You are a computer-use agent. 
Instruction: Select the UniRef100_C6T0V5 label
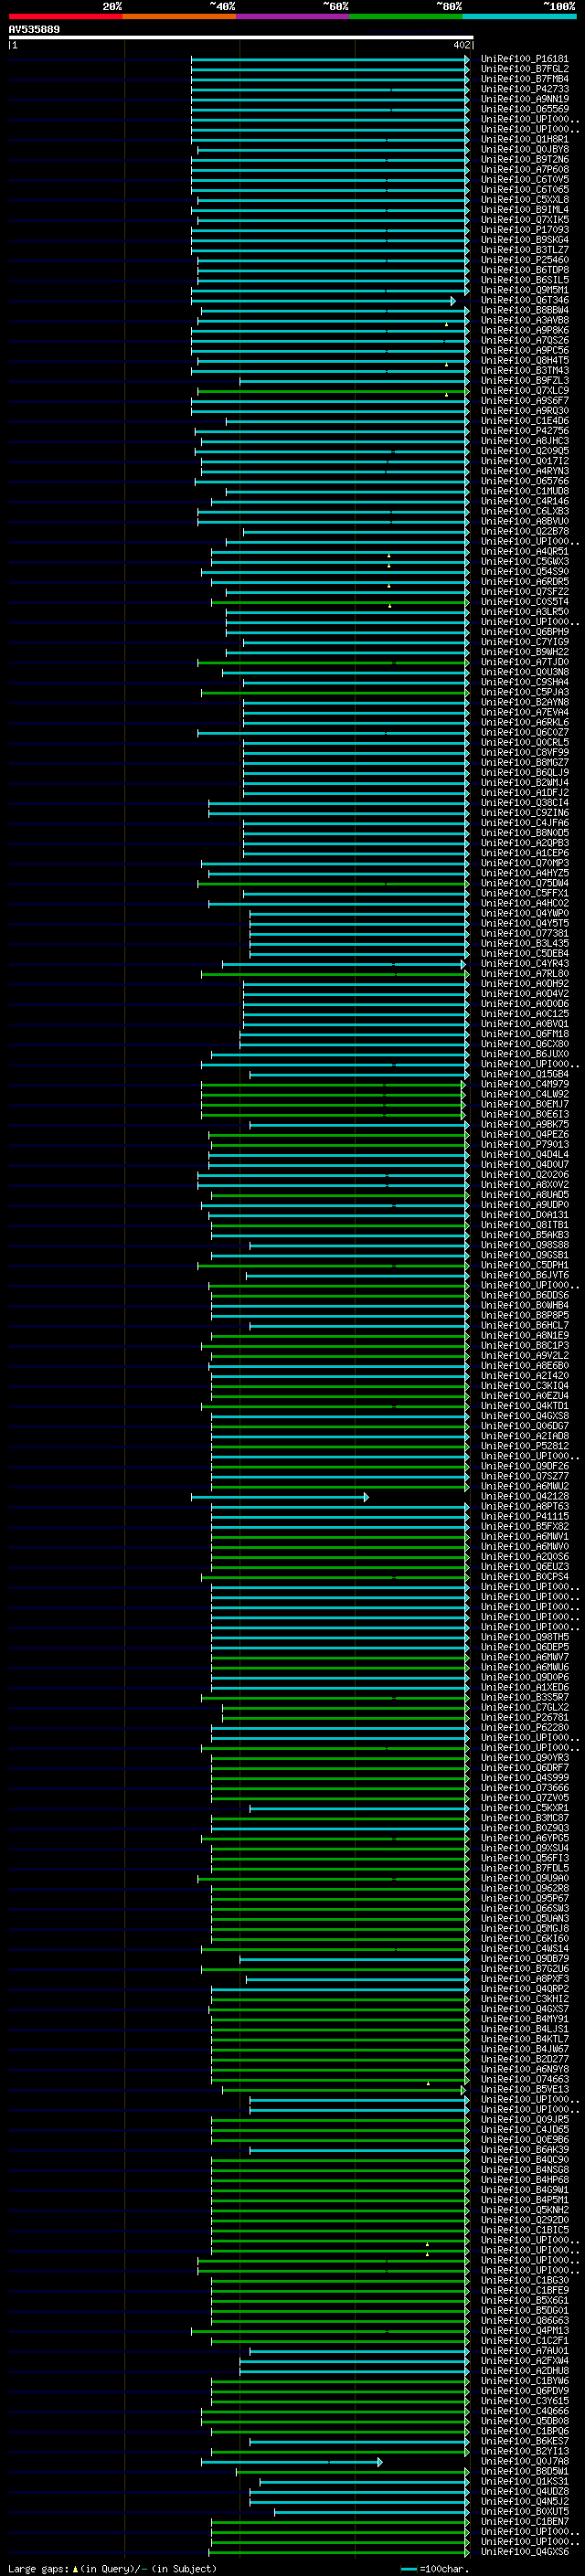click(525, 179)
